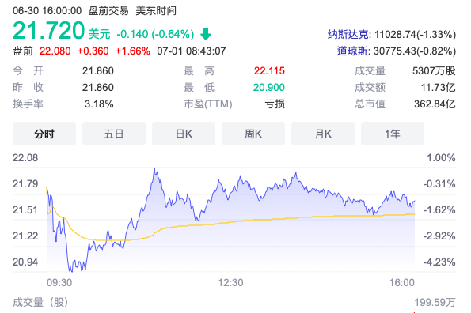The width and height of the screenshot is (471, 313).
Task: Select the 月K monthly chart tab
Action: pos(323,134)
